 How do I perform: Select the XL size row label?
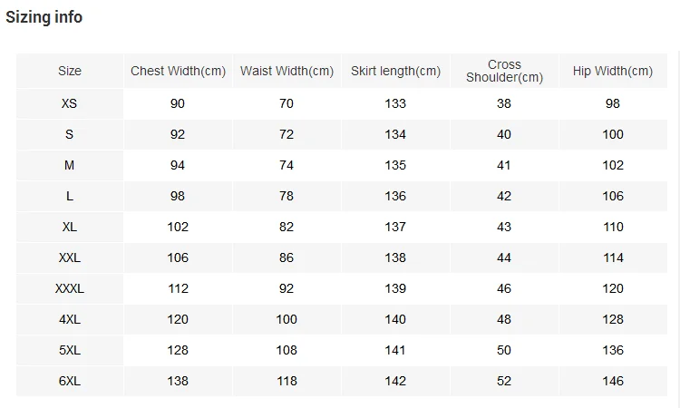click(x=70, y=227)
